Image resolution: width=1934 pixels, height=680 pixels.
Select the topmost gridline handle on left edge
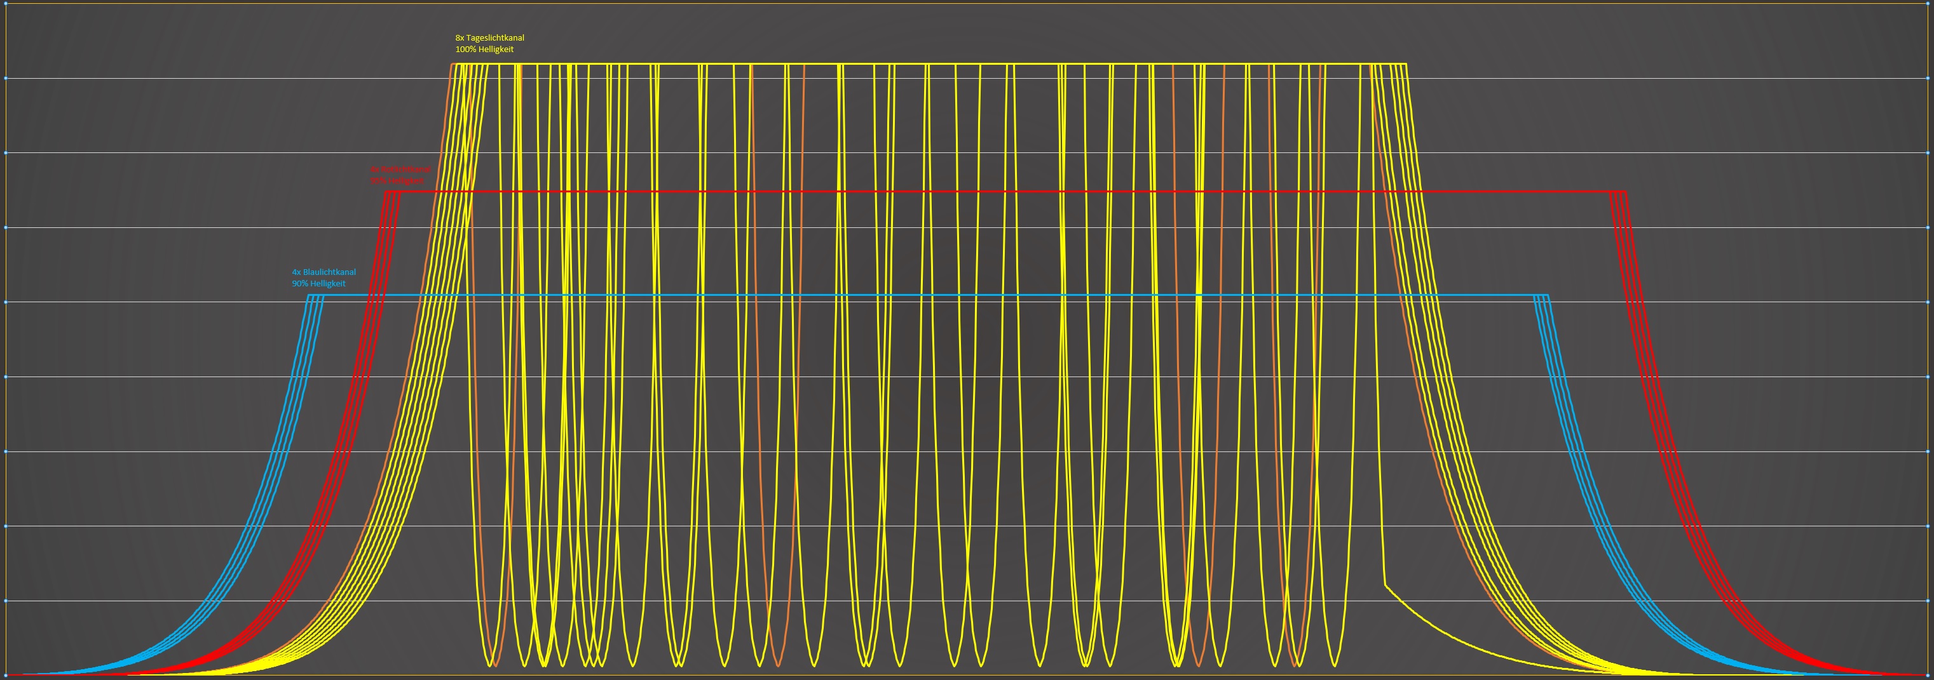click(x=5, y=78)
